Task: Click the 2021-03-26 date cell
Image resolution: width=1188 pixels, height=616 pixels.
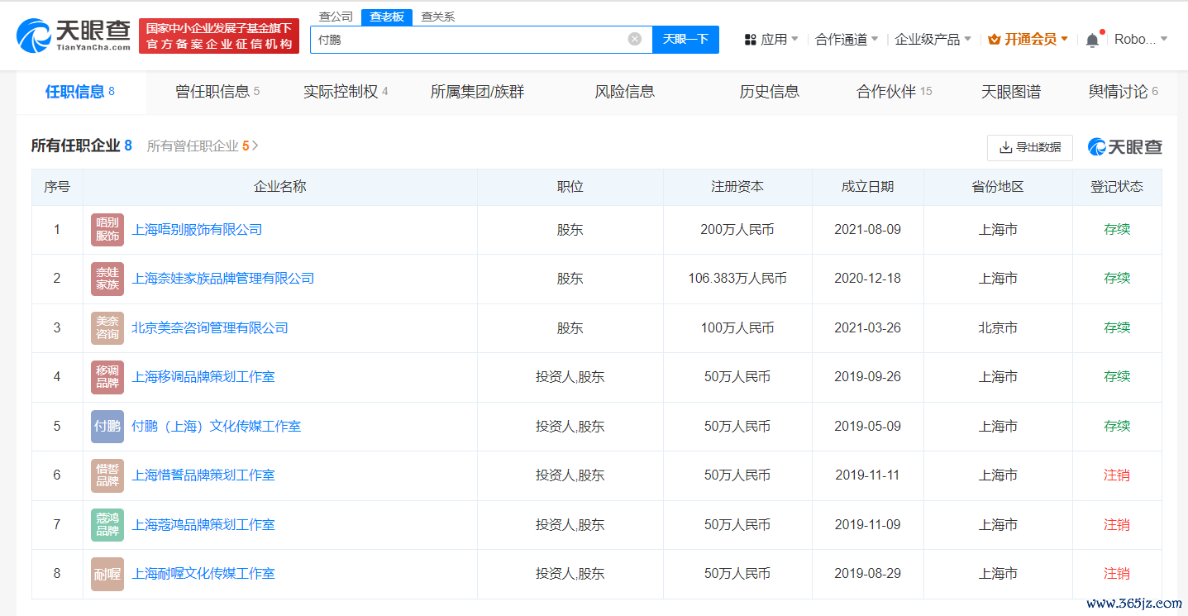Action: pyautogui.click(x=868, y=327)
